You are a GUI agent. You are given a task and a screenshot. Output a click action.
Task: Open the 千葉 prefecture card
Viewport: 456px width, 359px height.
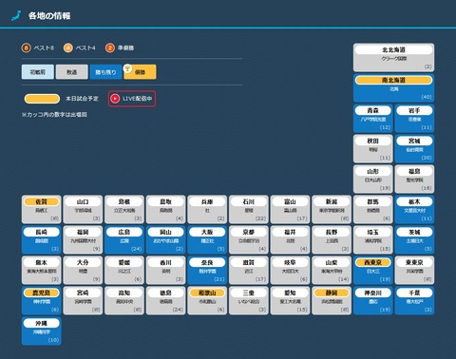(414, 301)
